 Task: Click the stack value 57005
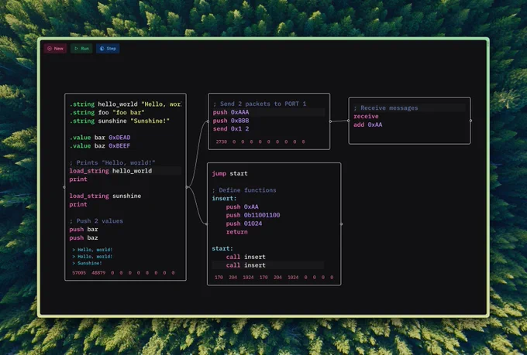[79, 273]
